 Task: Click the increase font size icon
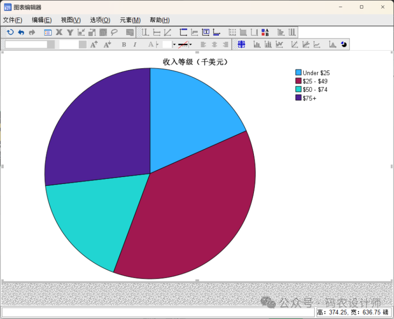(x=94, y=45)
